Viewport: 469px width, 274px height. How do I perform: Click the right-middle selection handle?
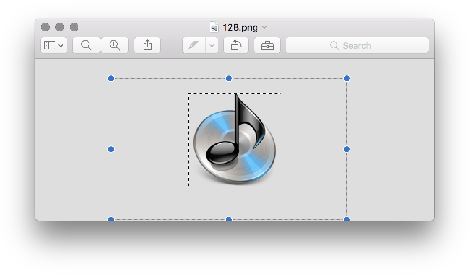coord(347,149)
